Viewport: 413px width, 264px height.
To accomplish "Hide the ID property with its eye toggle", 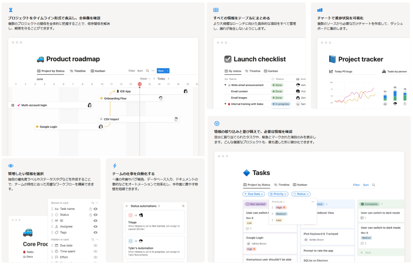I will 95,221.
